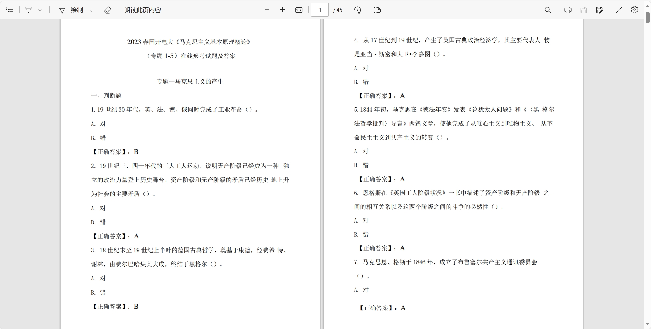The height and width of the screenshot is (329, 651).
Task: Activate the 绘制 draw tool
Action: (71, 10)
